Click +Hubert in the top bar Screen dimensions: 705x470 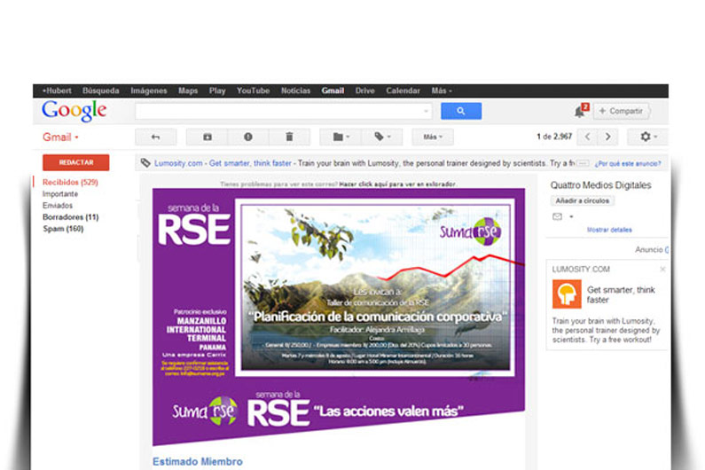[x=57, y=90]
